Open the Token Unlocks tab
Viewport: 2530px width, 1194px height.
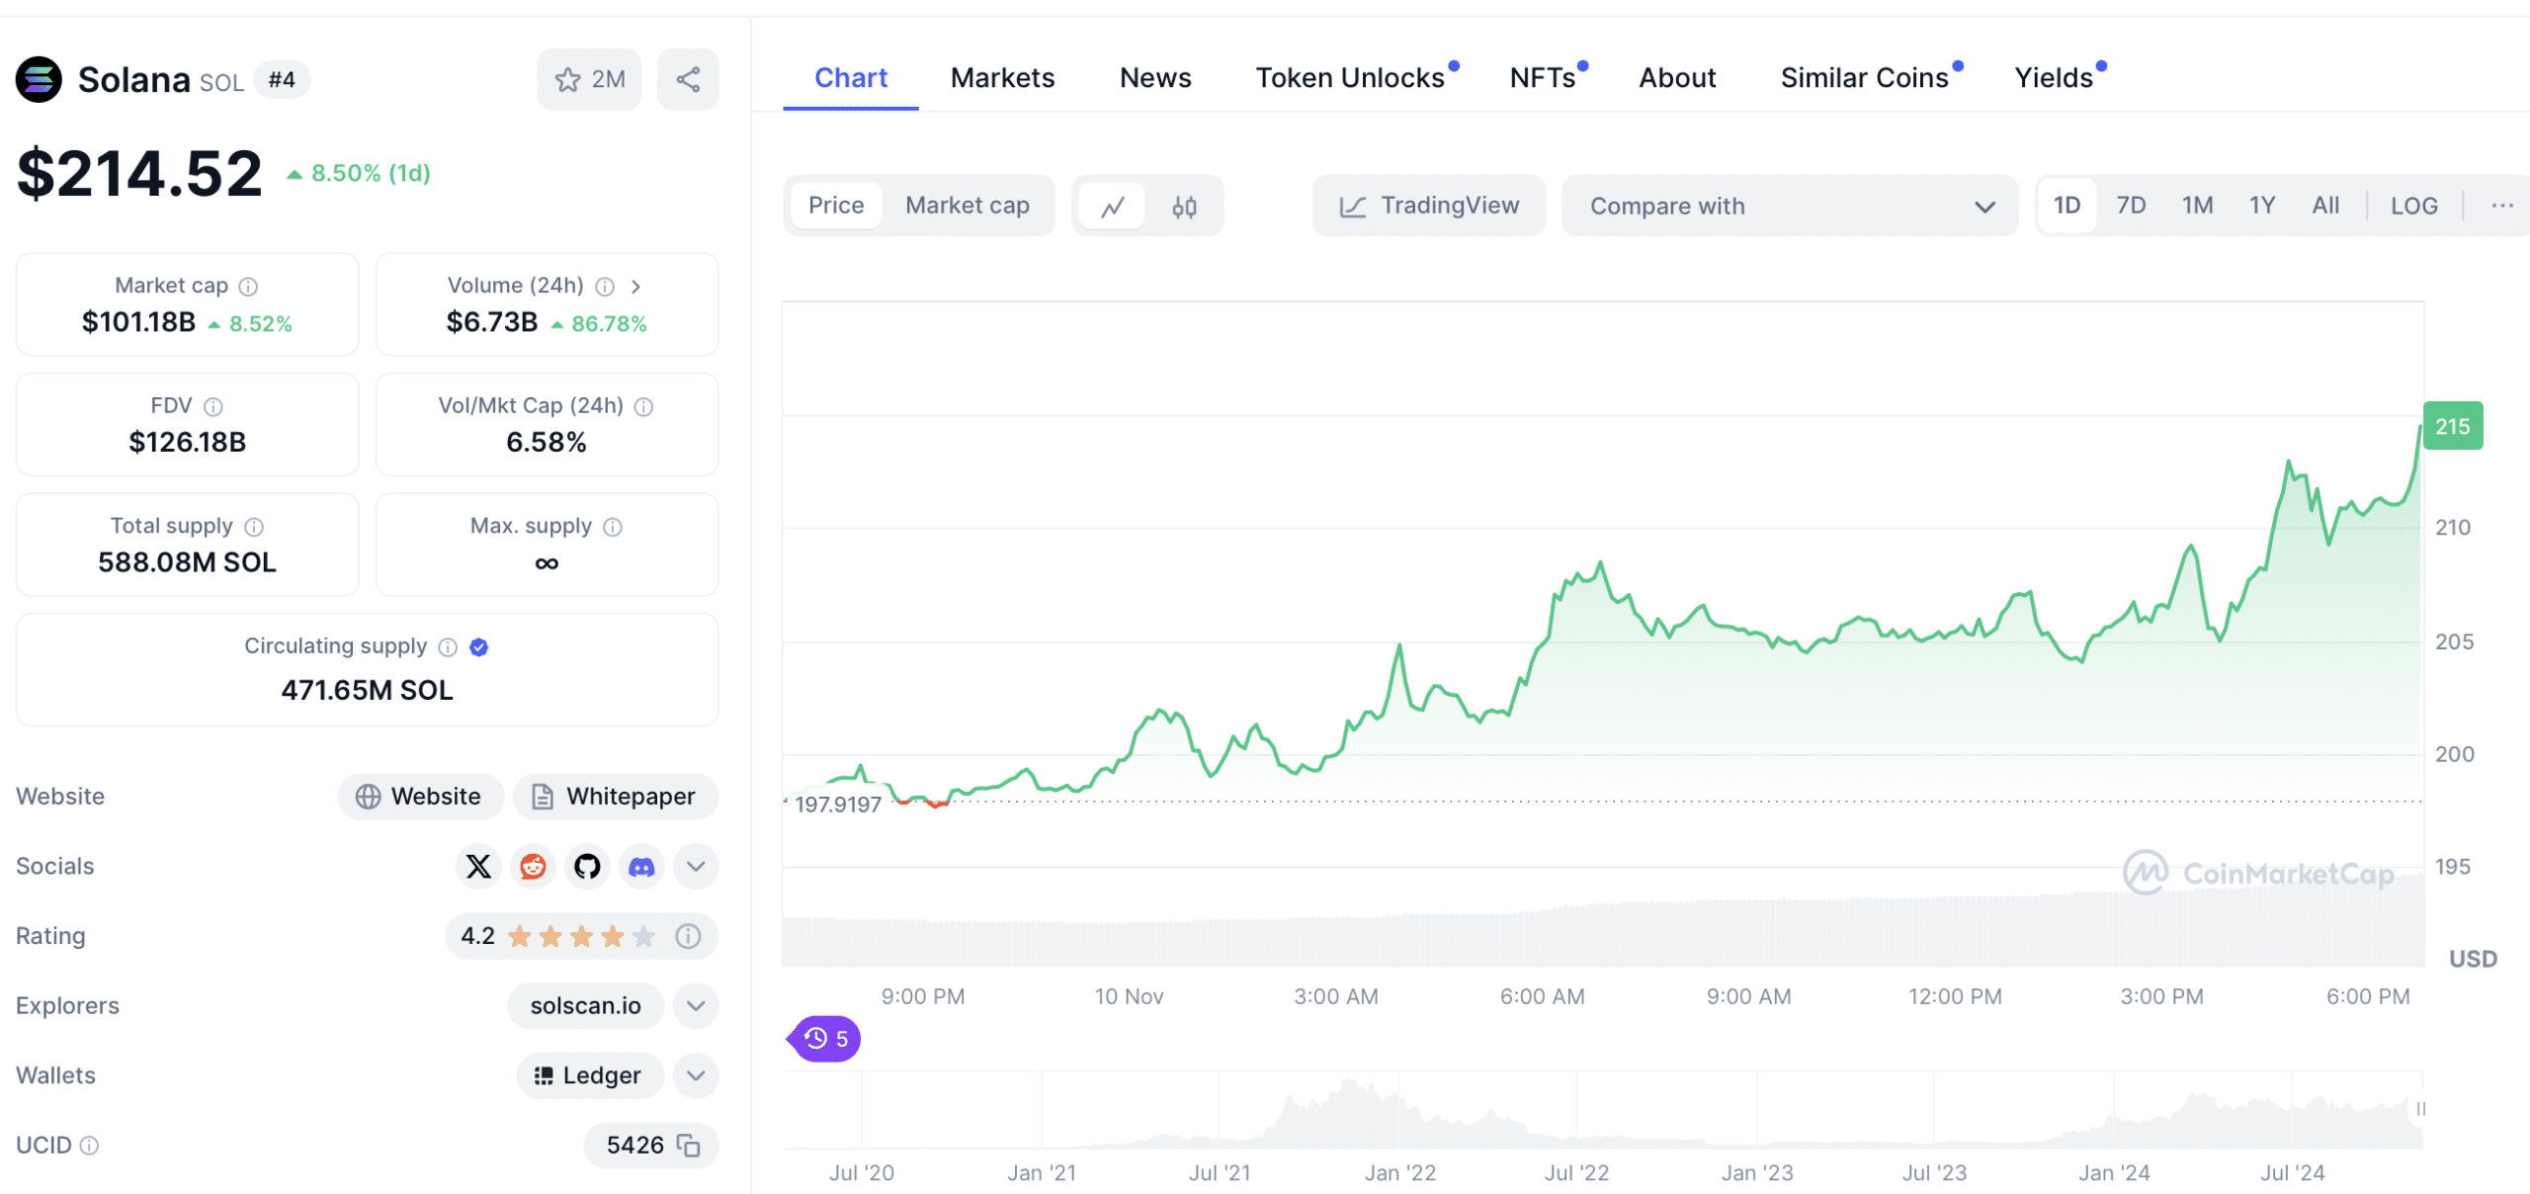point(1350,78)
